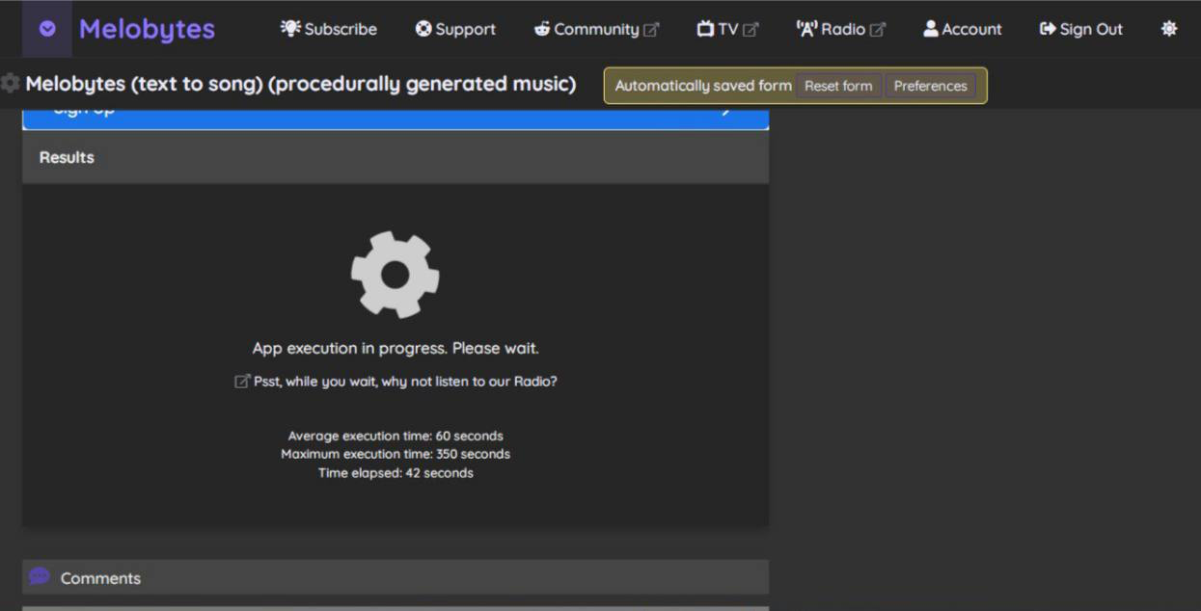Open the Subscribe page
Viewport: 1201px width, 611px height.
point(329,29)
